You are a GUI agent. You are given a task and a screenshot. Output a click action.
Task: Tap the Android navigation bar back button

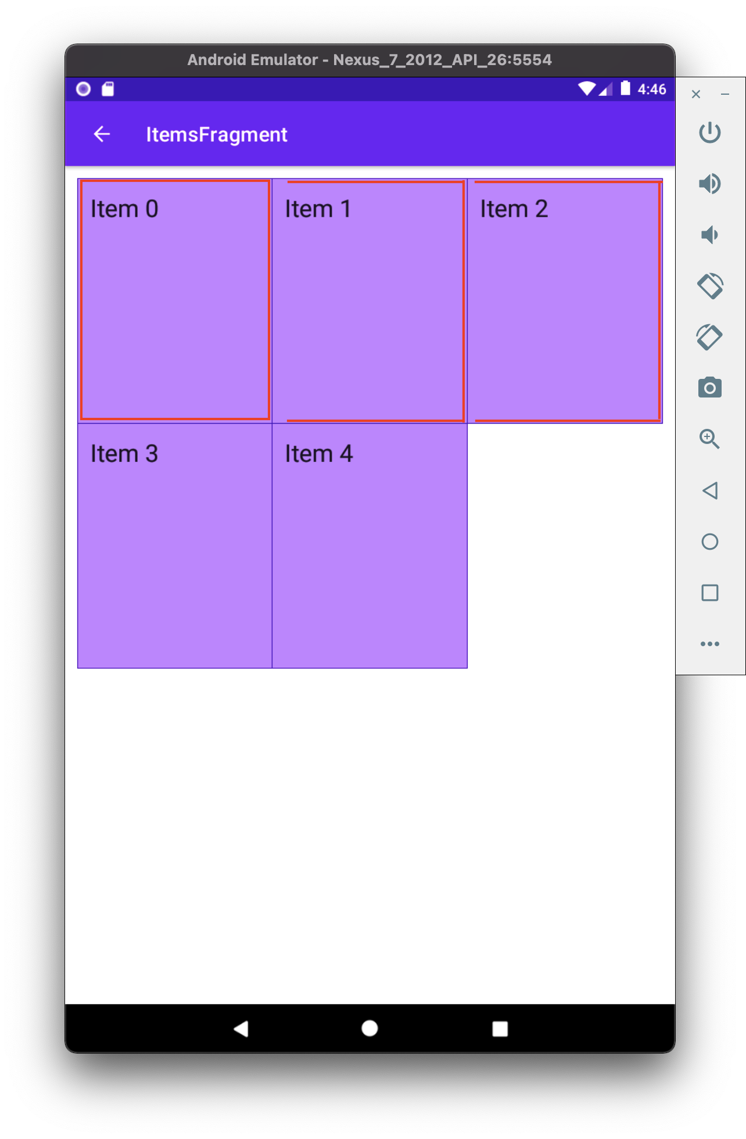tap(241, 1029)
